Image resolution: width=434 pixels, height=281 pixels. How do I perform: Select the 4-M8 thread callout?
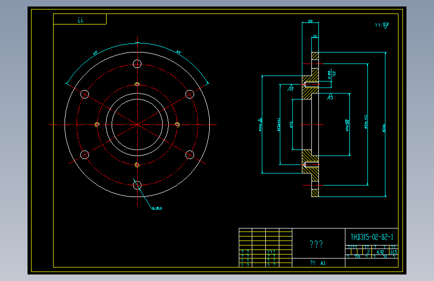[x=329, y=74]
